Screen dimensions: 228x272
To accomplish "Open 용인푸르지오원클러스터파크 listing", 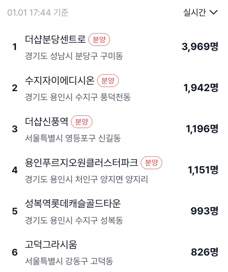I will pos(81,163).
